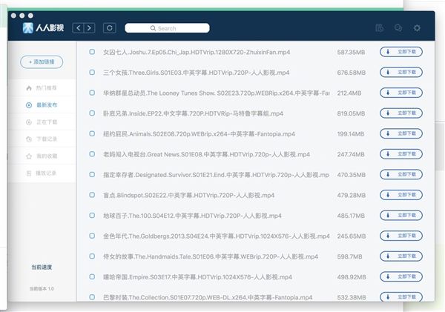Open 播放记录 in the sidebar

point(42,173)
